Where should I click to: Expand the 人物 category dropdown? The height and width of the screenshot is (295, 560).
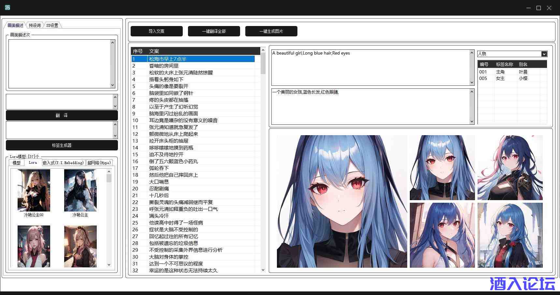pos(544,54)
